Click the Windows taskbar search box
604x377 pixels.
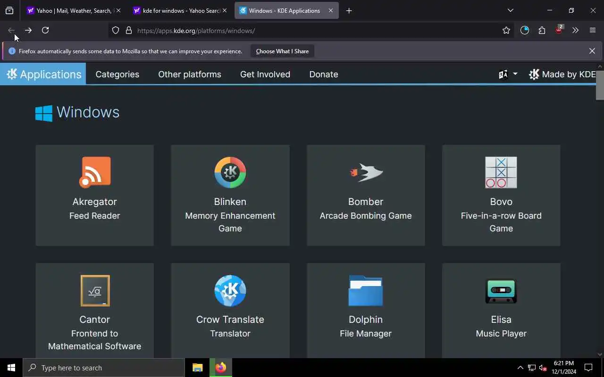point(104,368)
